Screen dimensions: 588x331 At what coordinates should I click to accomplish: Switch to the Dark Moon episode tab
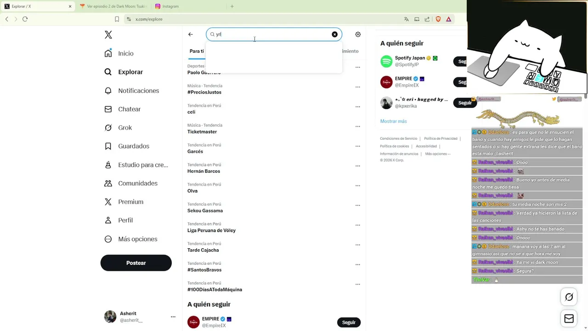(x=113, y=6)
